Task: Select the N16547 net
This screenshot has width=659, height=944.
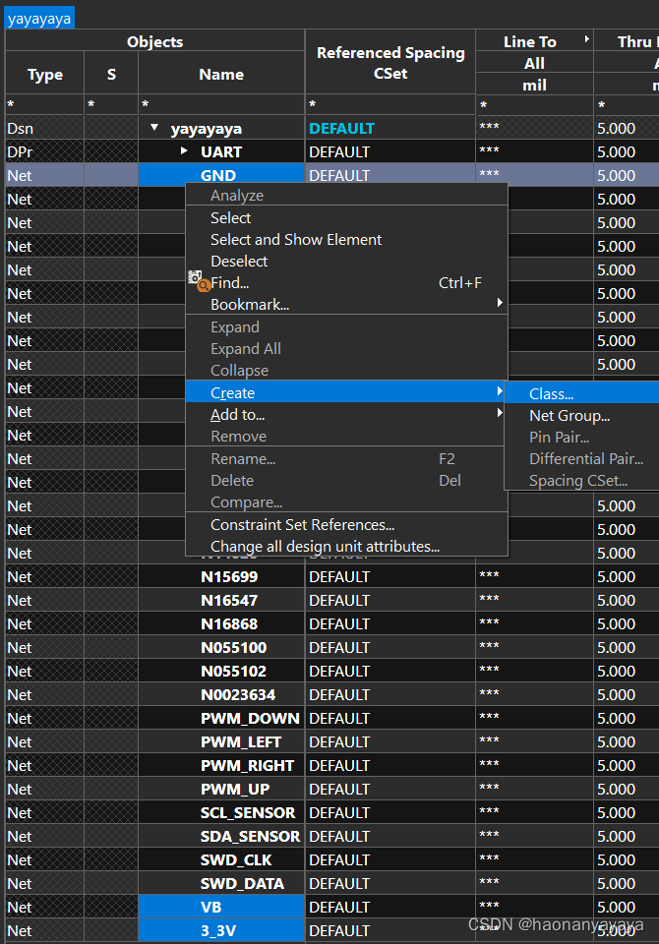Action: (221, 600)
